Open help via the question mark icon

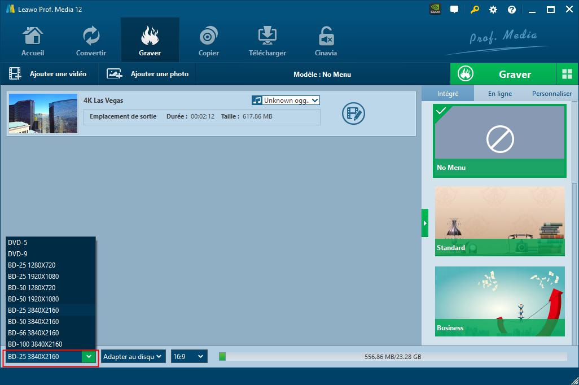[x=512, y=10]
